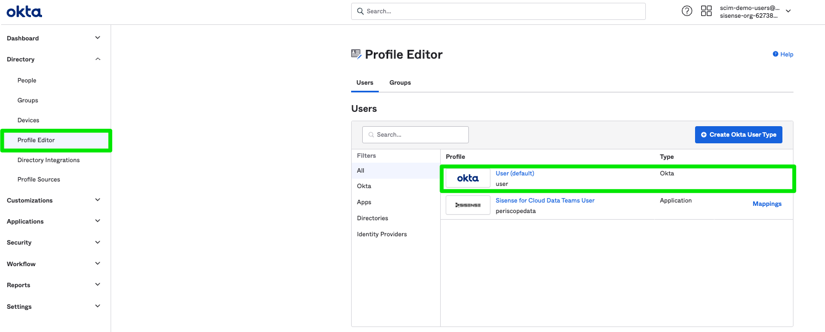
Task: Switch to the Groups tab
Action: [x=400, y=82]
